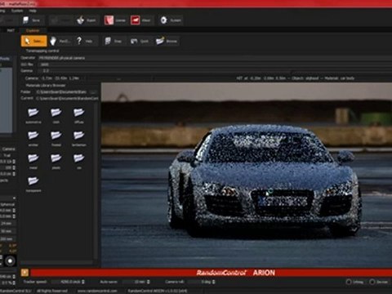Select the Denoise radio button
This screenshot has height=294, width=392.
pyautogui.click(x=372, y=282)
